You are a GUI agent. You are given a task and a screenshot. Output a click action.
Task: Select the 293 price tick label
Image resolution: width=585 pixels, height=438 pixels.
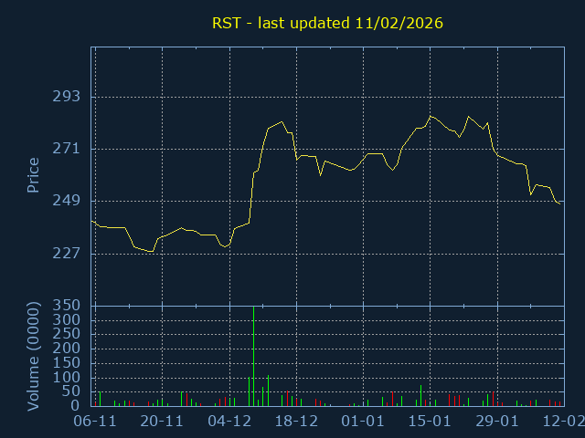click(x=67, y=97)
